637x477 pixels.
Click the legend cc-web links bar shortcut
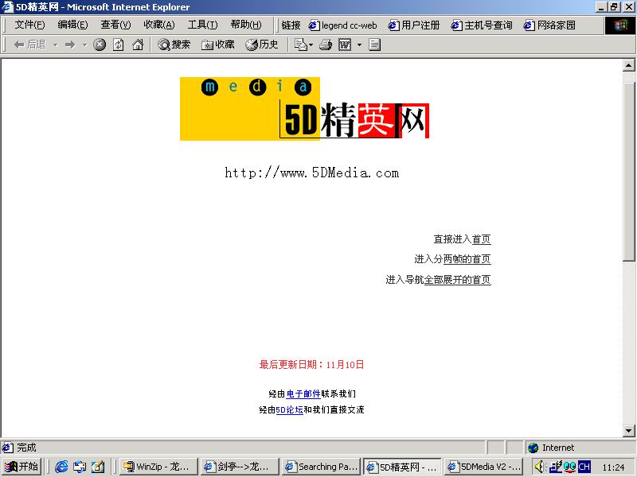pyautogui.click(x=343, y=25)
